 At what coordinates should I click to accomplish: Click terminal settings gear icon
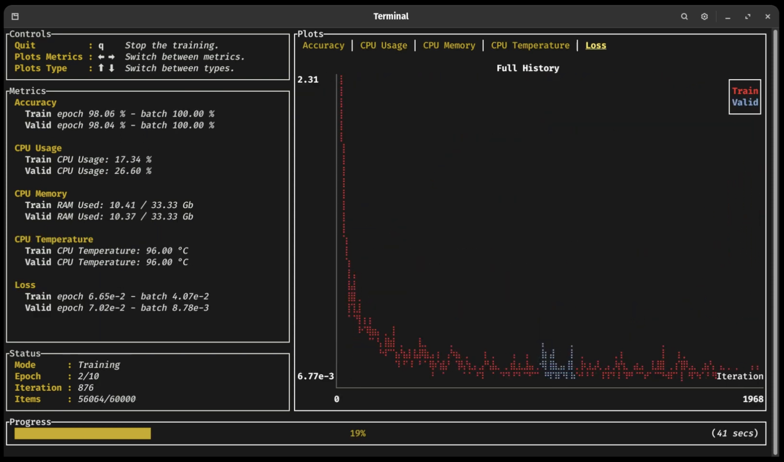tap(704, 16)
